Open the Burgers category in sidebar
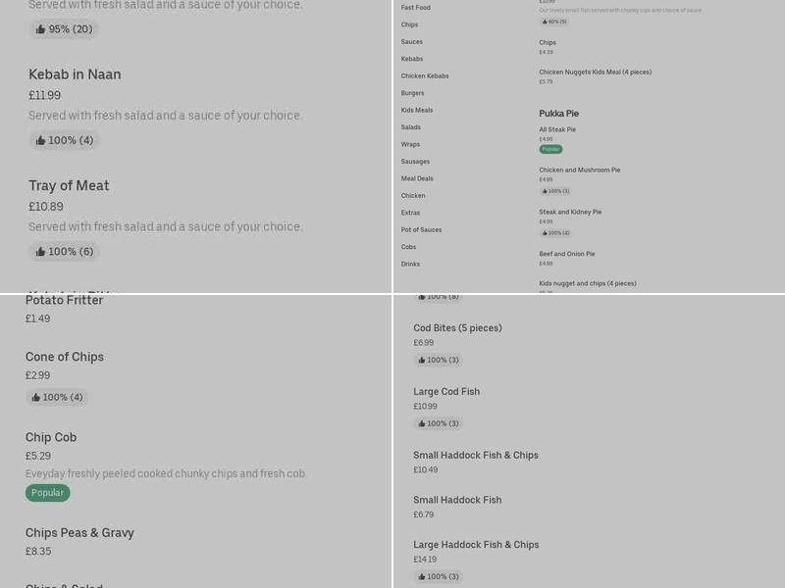The height and width of the screenshot is (588, 785). click(412, 93)
